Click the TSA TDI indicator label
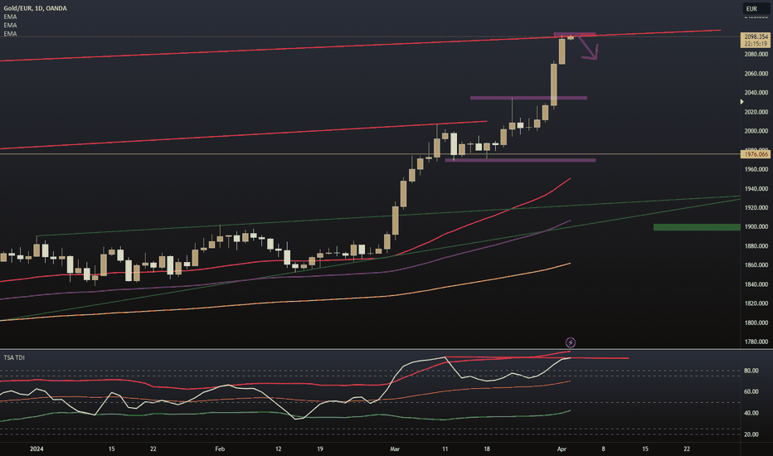773x456 pixels. [14, 357]
